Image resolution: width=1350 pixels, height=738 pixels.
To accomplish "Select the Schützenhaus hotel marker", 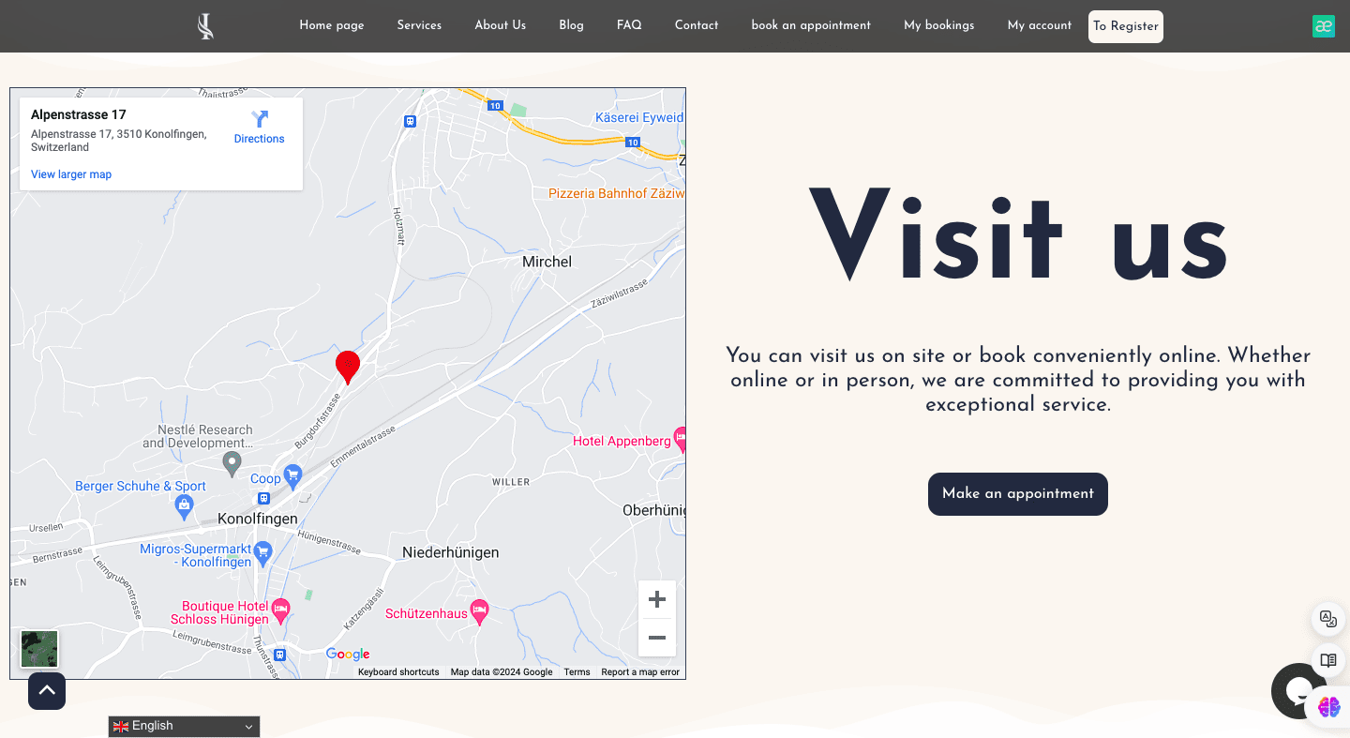I will tap(479, 611).
